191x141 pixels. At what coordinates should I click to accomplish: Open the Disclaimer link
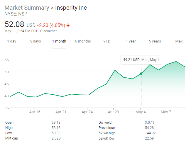tap(48, 31)
